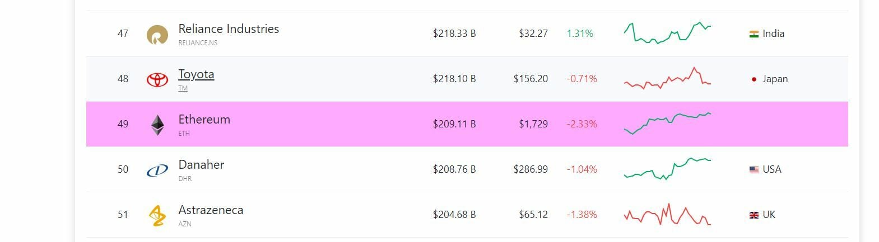Open the Toyota company link

tap(196, 74)
